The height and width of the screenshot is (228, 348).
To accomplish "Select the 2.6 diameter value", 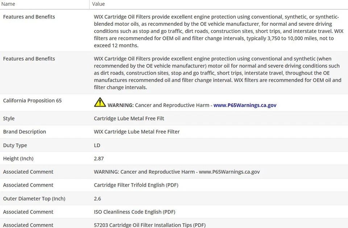I will (98, 199).
